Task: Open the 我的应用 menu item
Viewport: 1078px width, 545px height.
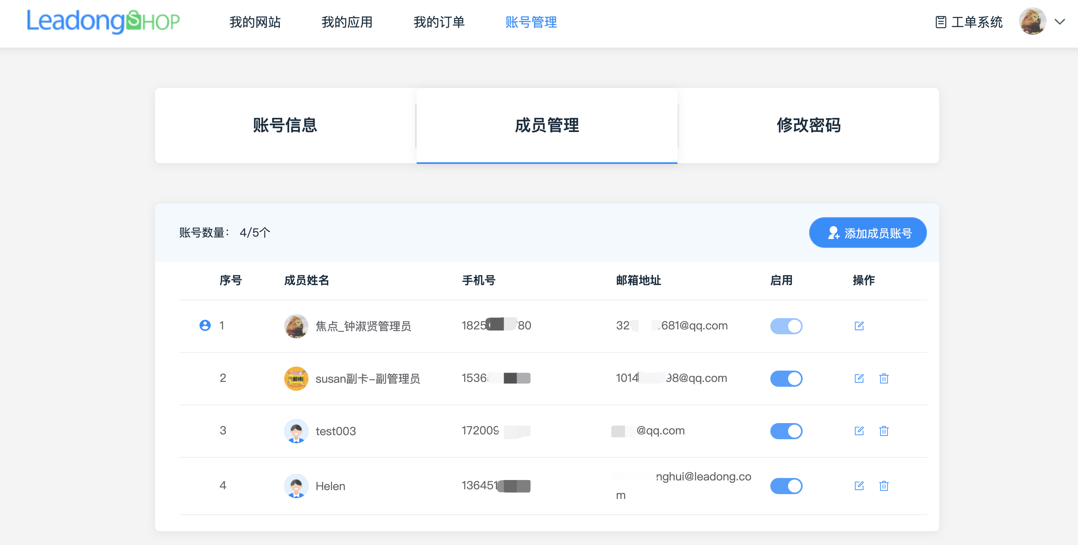Action: pos(347,23)
